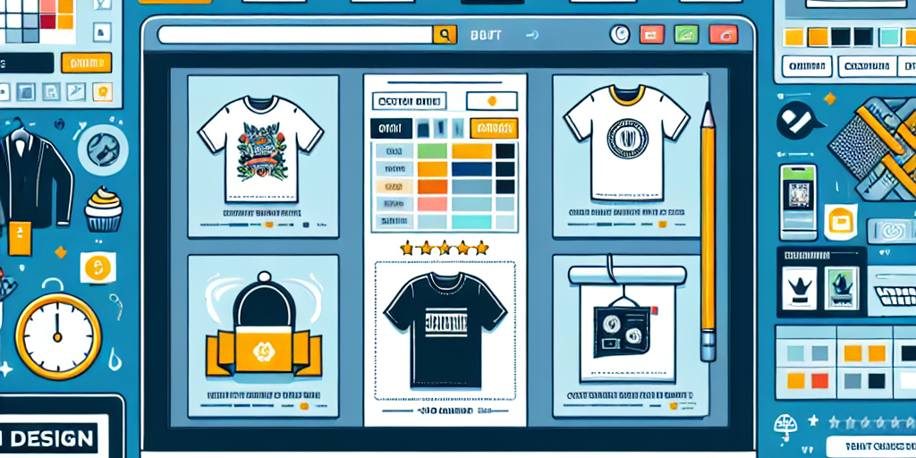Click the orange button in center panel

pyautogui.click(x=493, y=128)
